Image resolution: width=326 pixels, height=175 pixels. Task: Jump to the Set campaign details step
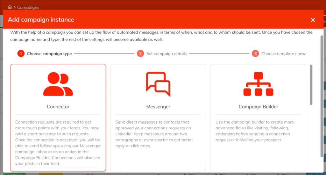[166, 54]
